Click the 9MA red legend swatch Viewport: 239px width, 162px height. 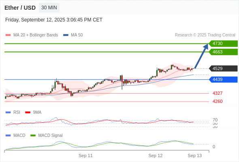[28, 113]
